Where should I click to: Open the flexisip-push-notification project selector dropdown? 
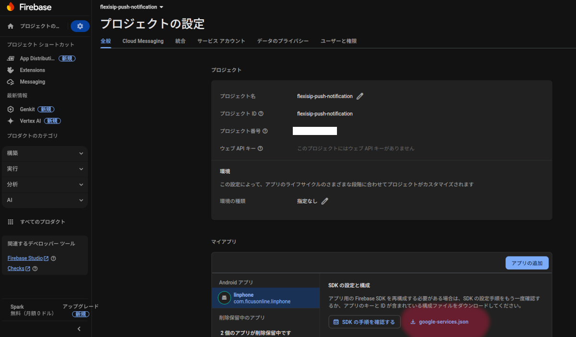coord(132,7)
